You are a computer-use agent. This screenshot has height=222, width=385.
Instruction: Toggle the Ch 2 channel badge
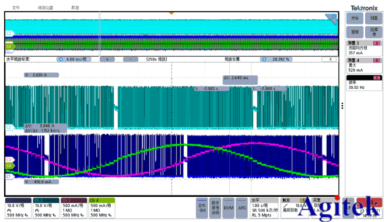[x=46, y=208]
